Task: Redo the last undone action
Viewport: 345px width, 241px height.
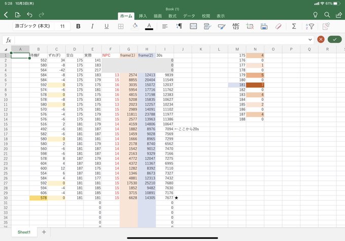Action: pos(42,15)
